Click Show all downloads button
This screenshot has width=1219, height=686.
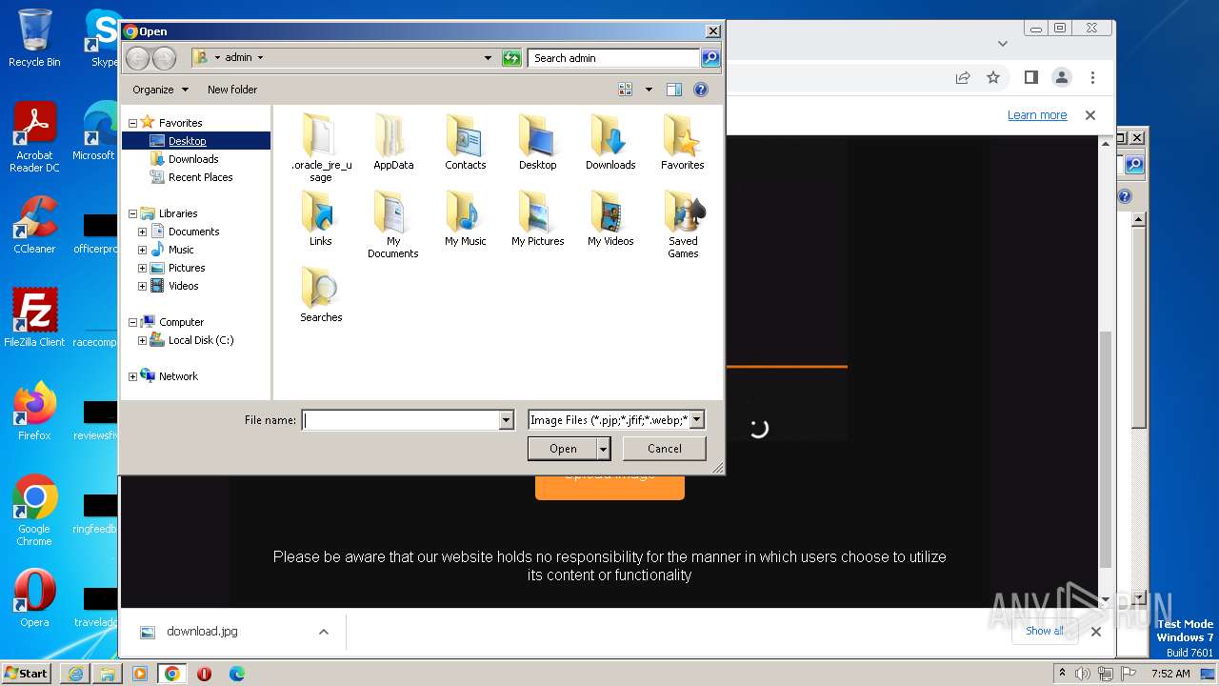click(1045, 631)
